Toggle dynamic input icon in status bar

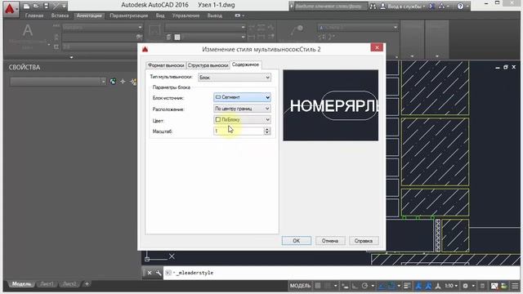345,286
